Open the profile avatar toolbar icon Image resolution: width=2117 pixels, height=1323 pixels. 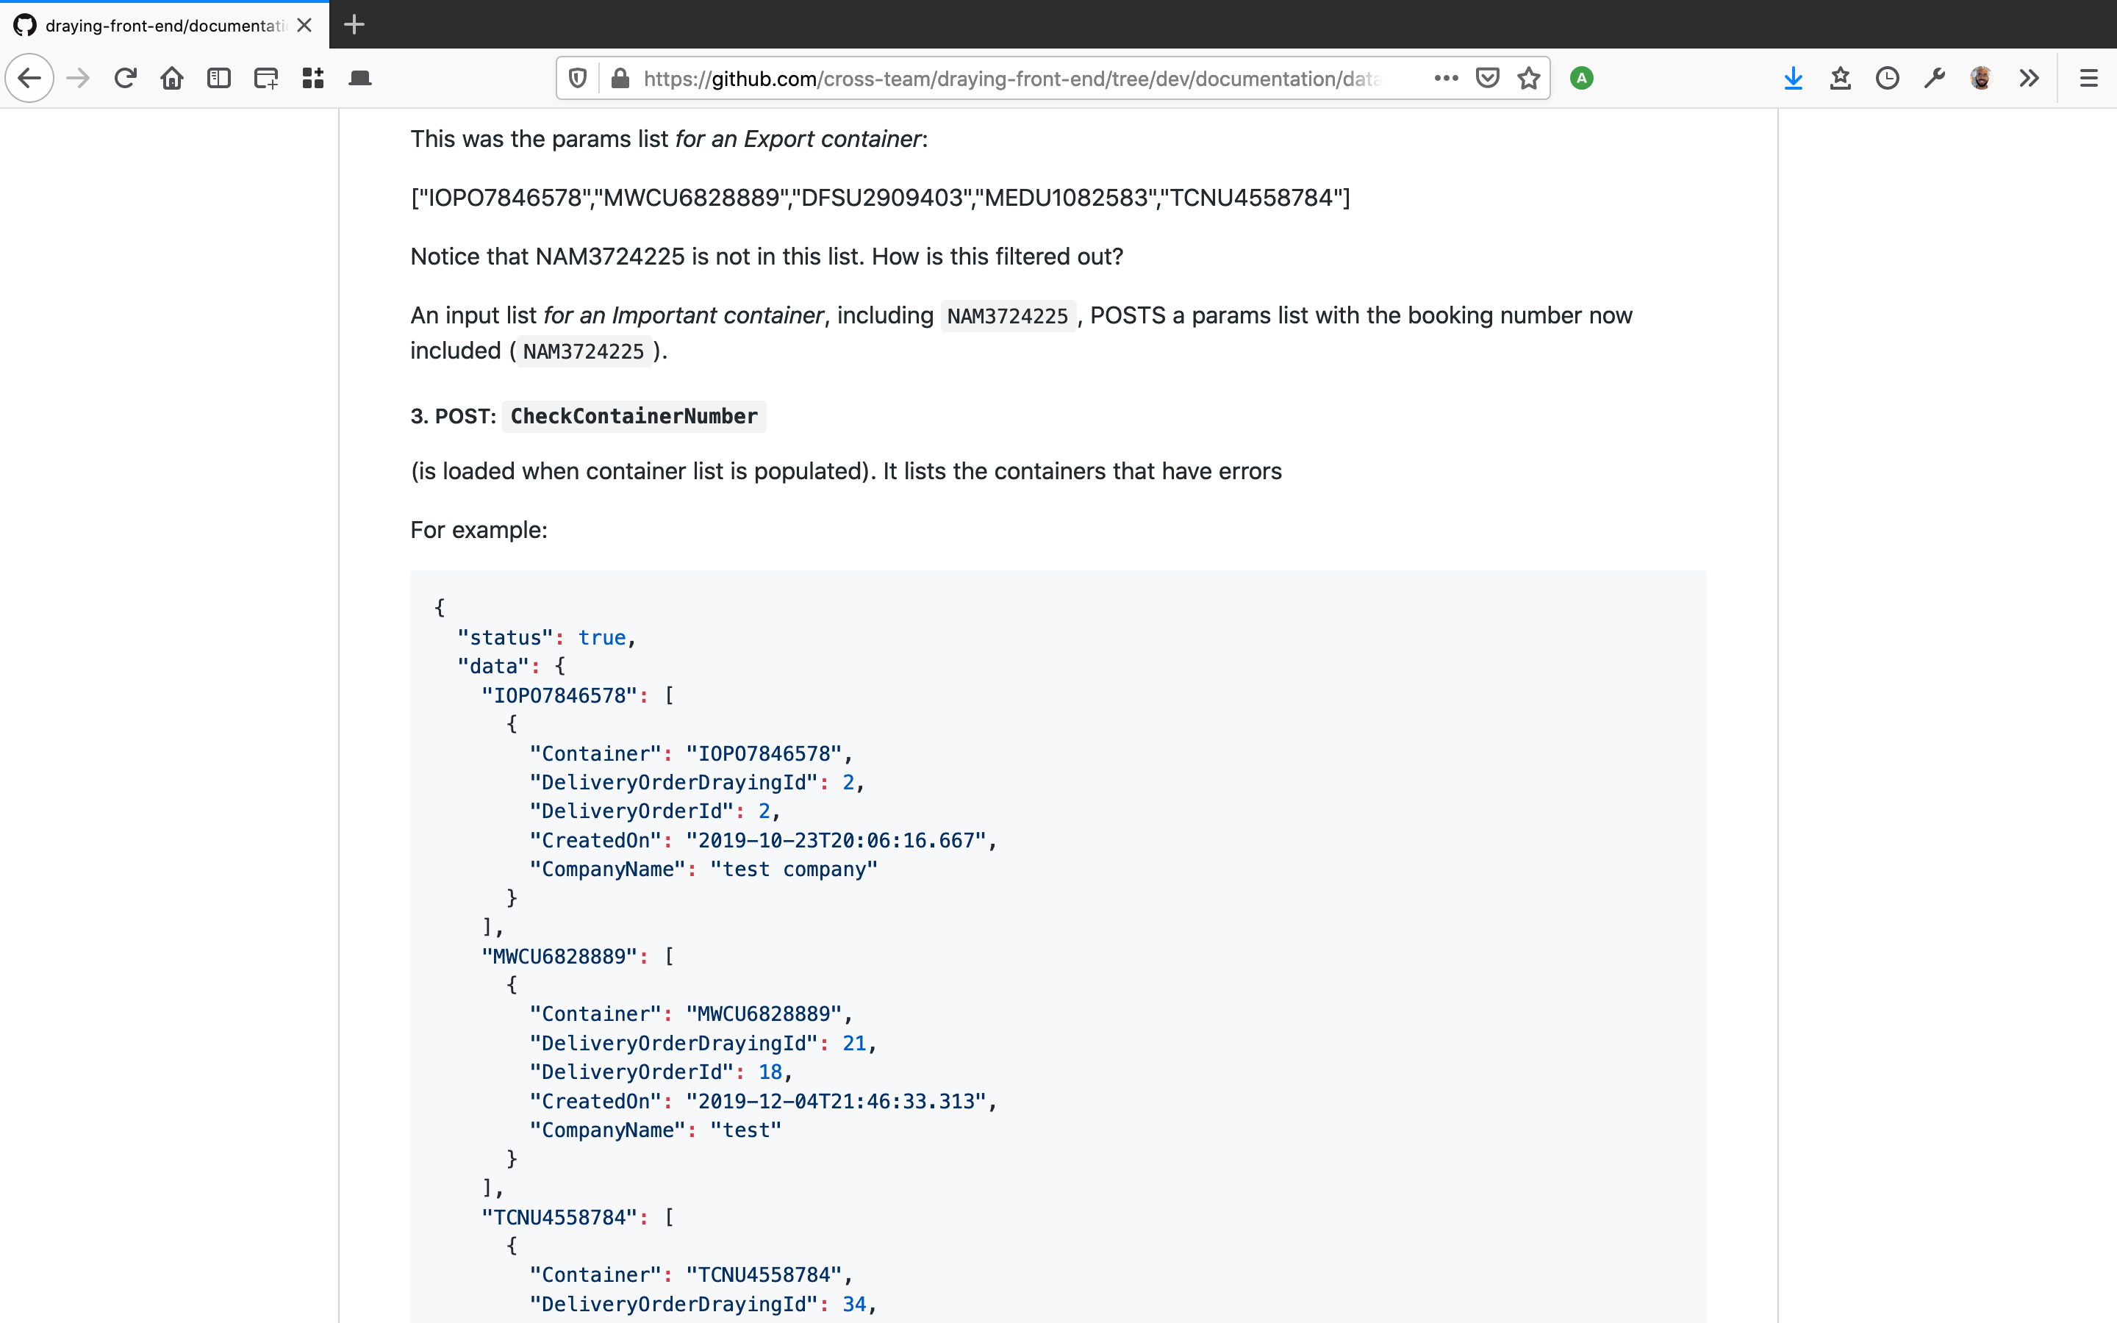1982,79
